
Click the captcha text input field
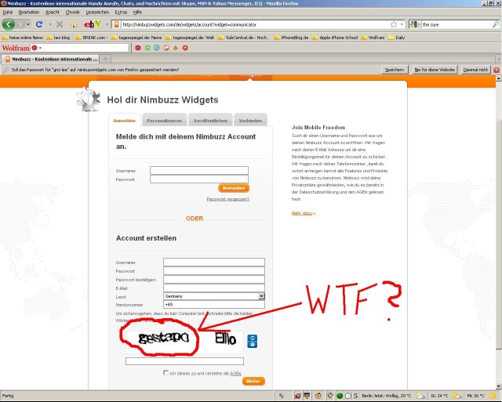click(x=184, y=361)
